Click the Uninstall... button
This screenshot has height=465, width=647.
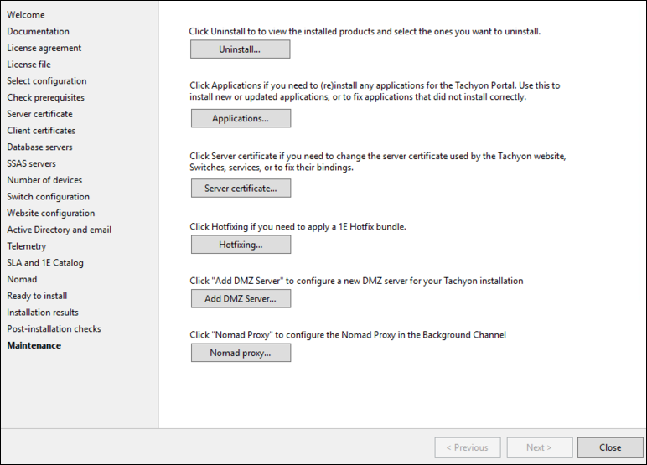[x=240, y=49]
